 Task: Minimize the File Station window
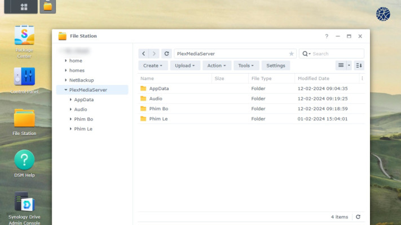tap(338, 36)
